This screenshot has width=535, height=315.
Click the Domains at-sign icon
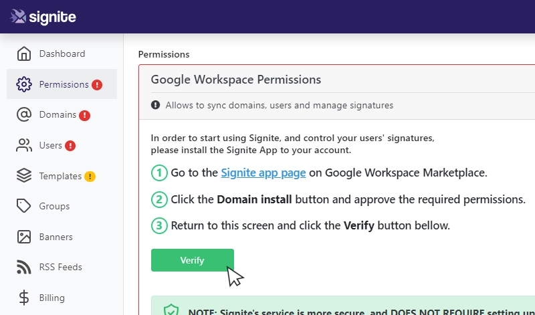24,114
